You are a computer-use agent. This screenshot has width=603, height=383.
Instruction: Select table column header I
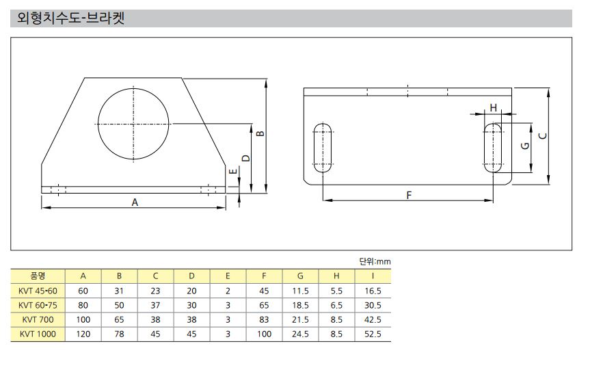coord(373,276)
